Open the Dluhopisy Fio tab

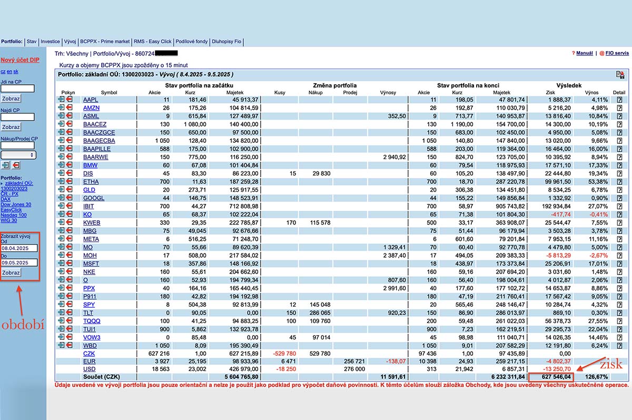pos(226,42)
